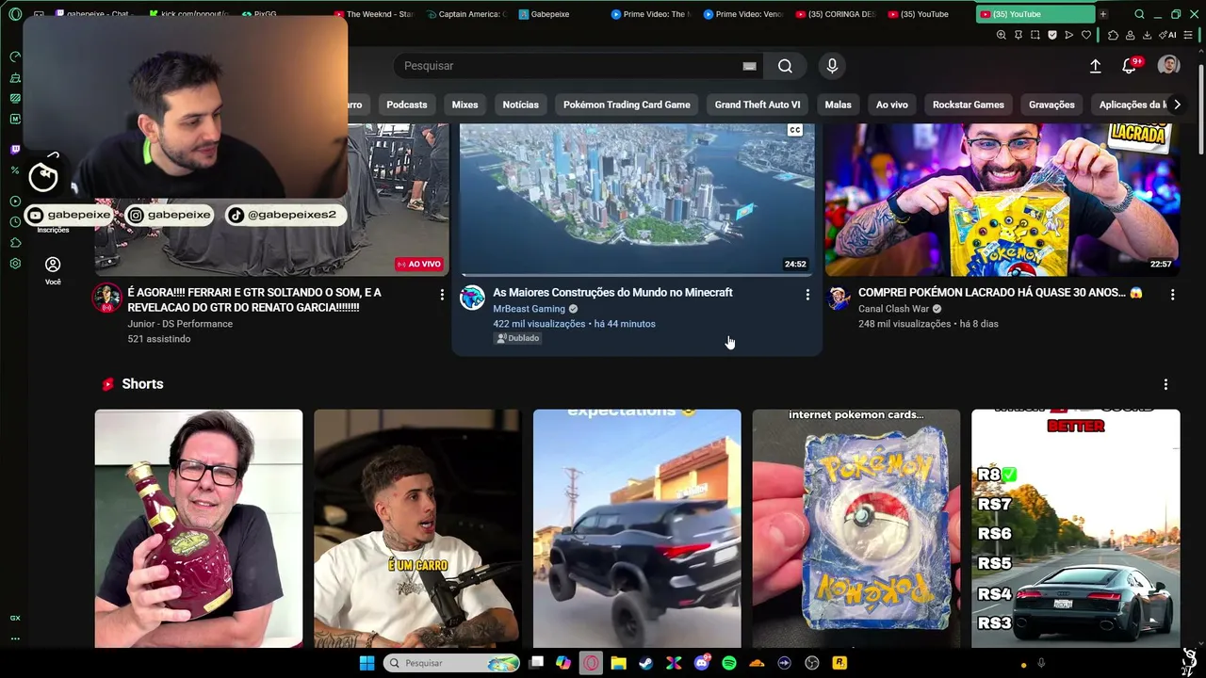Open the on-screen keyboard in search box

749,66
